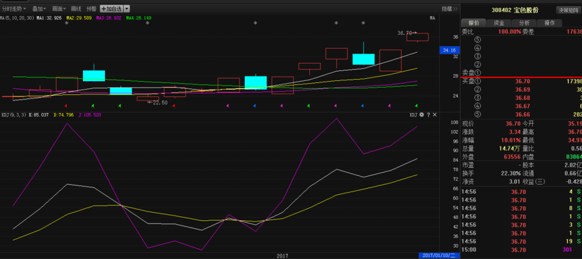582x259 pixels.
Task: Click buy price 36.67 at level ④
Action: (x=522, y=106)
